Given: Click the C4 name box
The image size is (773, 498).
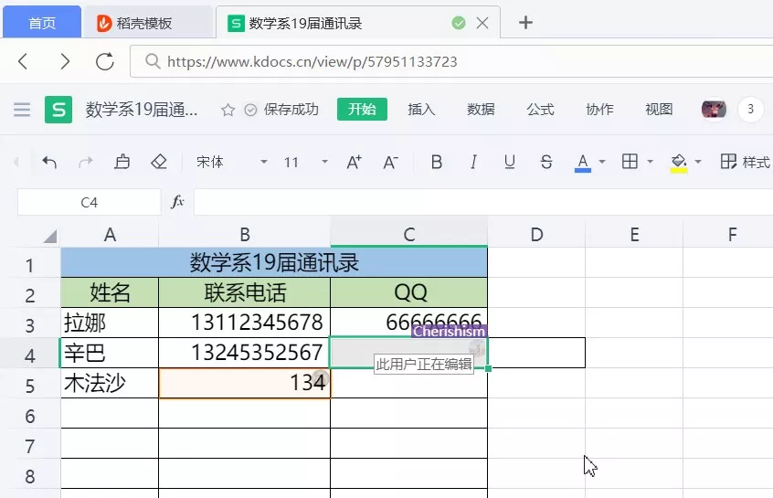Looking at the screenshot, I should 90,202.
